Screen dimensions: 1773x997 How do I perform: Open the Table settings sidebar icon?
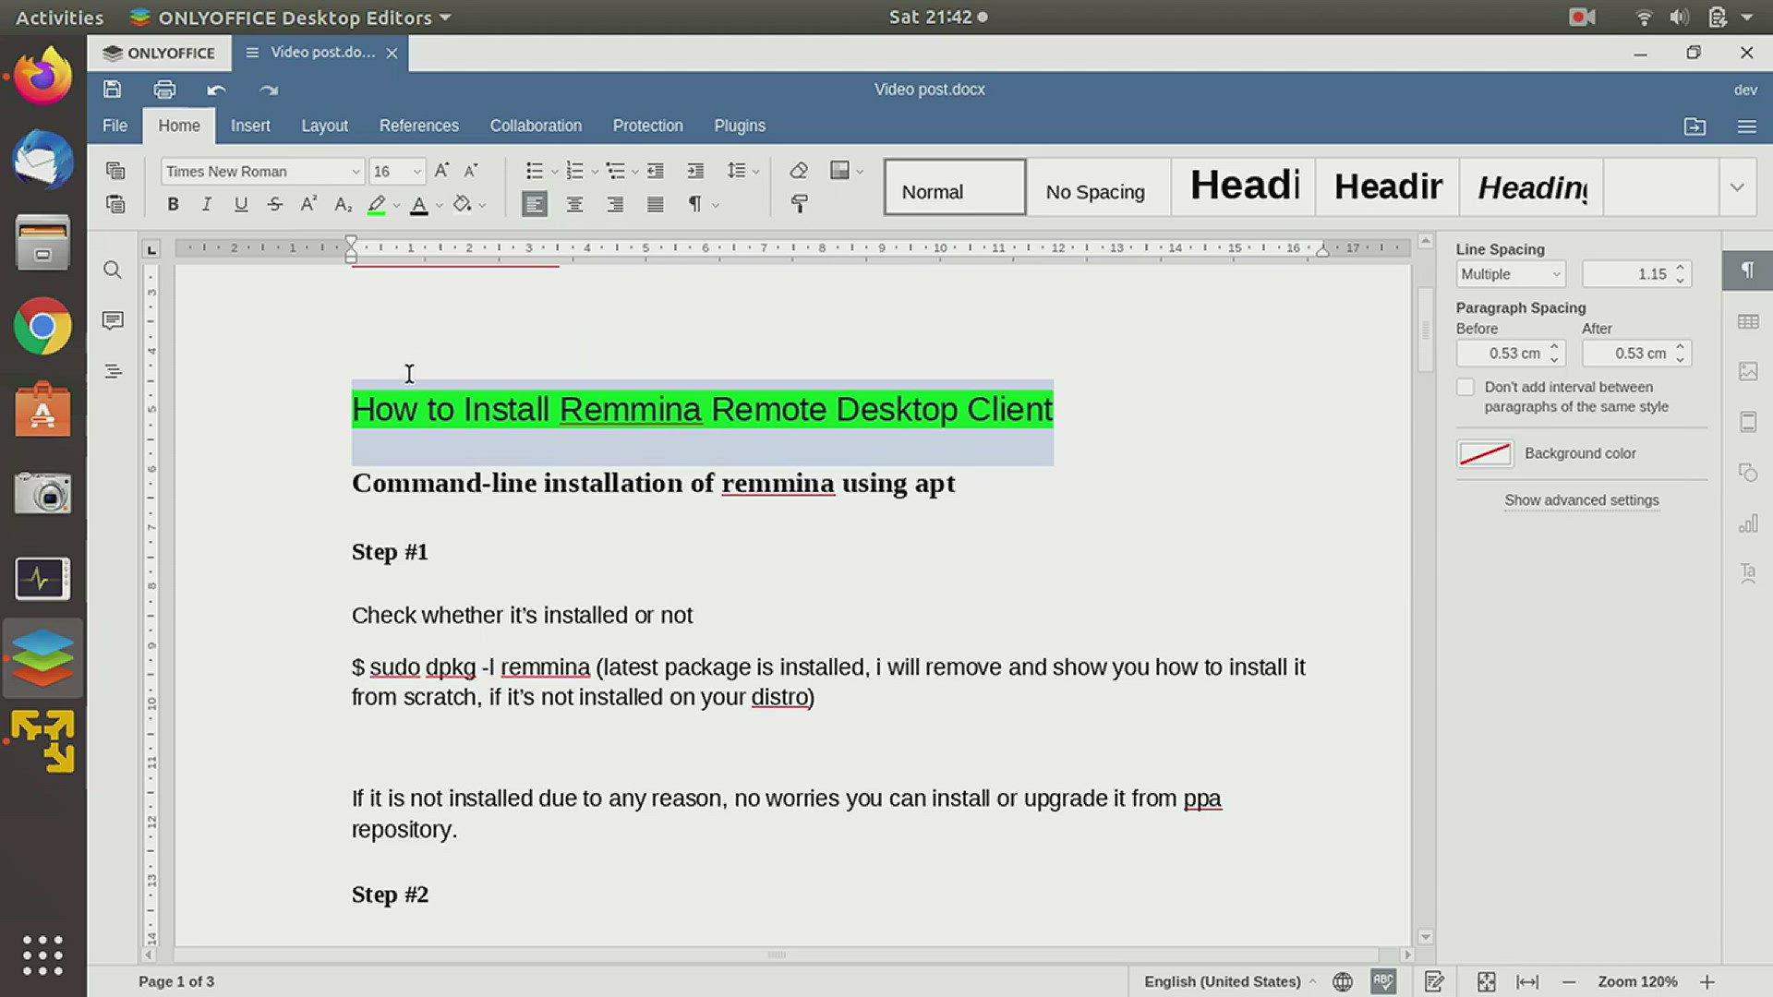click(1748, 321)
